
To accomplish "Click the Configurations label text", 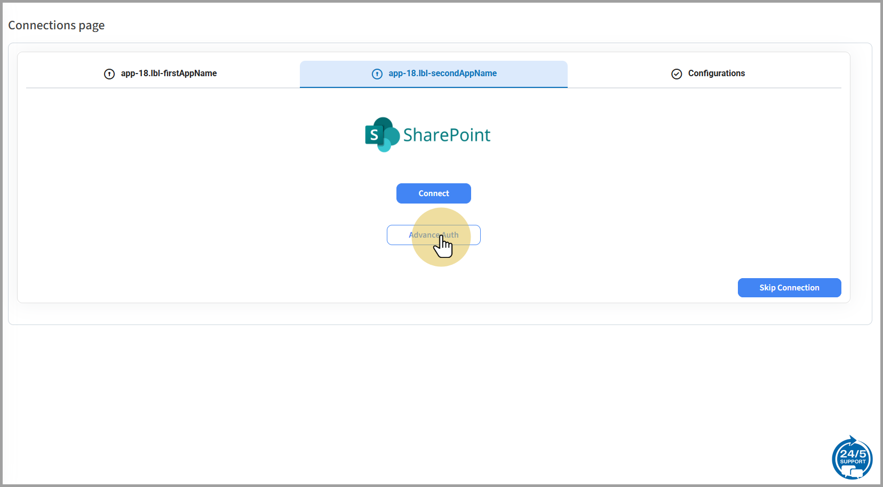I will [716, 74].
